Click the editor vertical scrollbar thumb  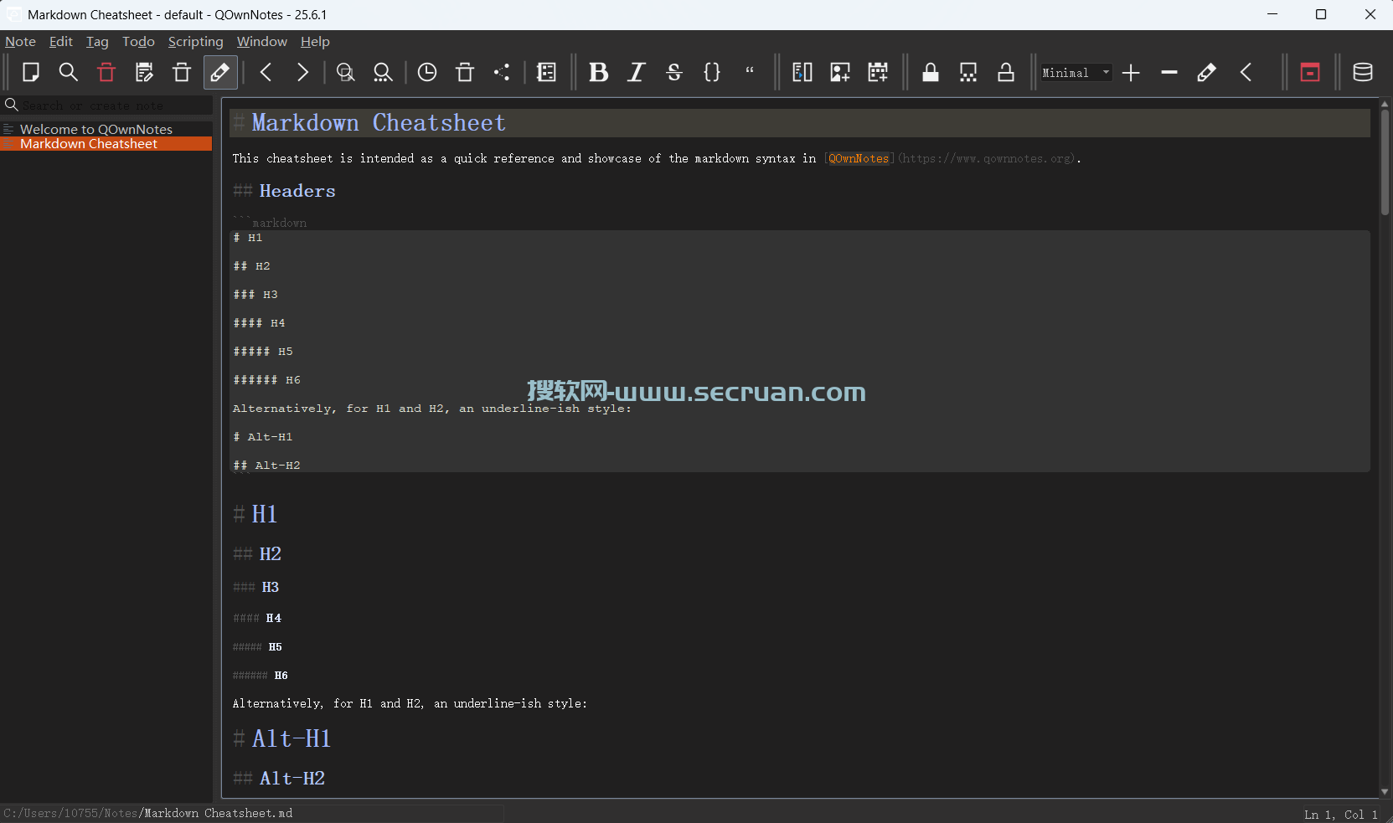tap(1385, 161)
